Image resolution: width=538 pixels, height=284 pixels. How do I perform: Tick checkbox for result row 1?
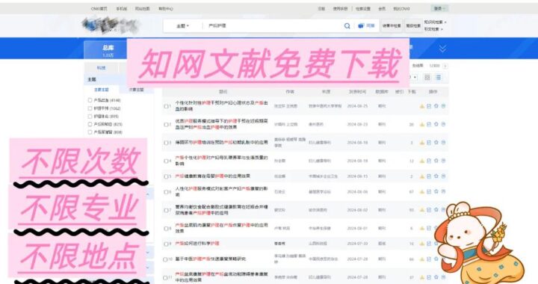(166, 106)
